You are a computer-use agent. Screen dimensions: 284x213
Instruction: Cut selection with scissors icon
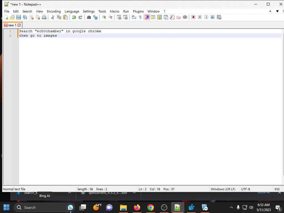[53, 17]
